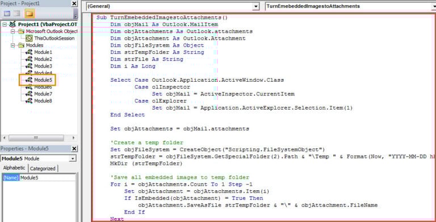Select the ThisOutlookSession object icon
The width and height of the screenshot is (436, 222).
(x=29, y=39)
